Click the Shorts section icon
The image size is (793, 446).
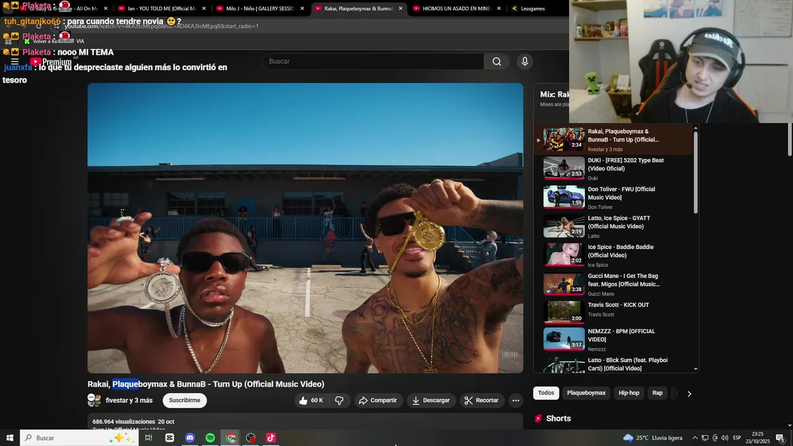click(538, 418)
